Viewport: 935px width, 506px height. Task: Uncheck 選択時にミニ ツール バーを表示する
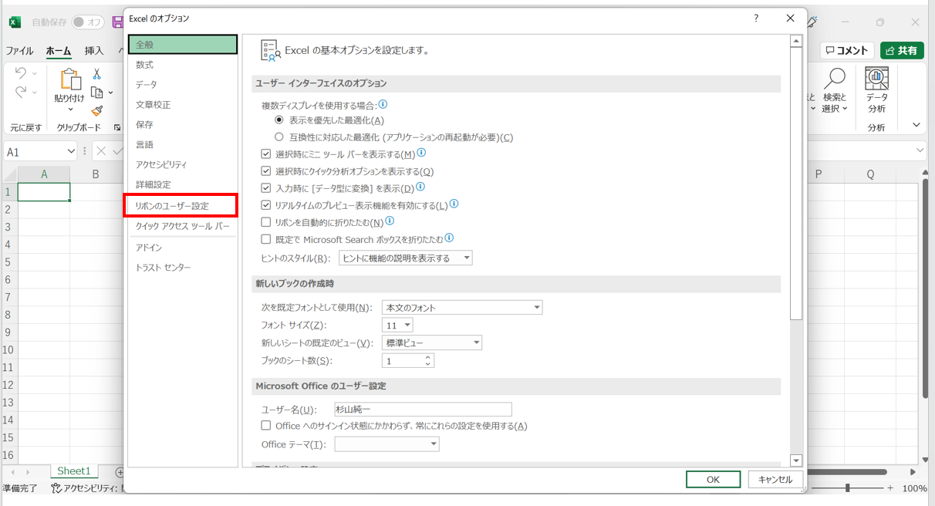click(266, 154)
